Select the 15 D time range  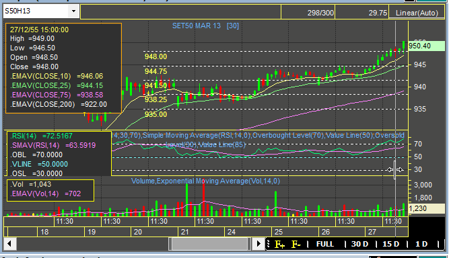click(x=391, y=244)
